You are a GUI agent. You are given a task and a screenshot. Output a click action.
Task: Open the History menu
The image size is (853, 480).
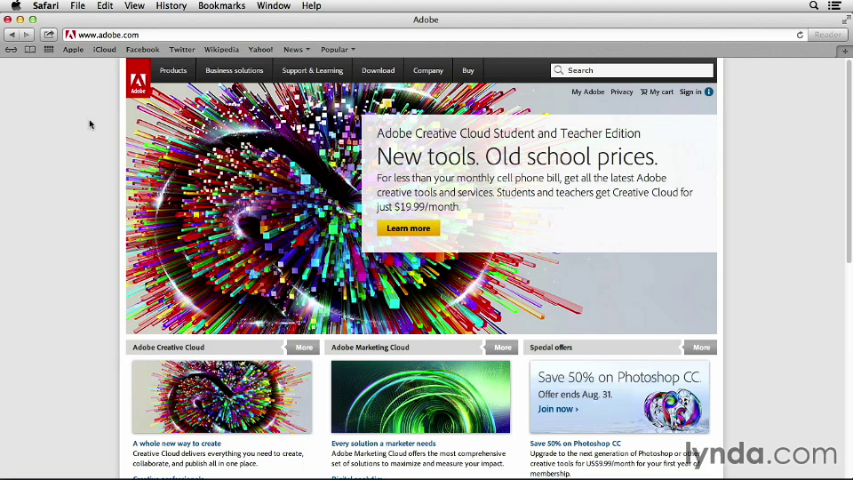(x=171, y=5)
